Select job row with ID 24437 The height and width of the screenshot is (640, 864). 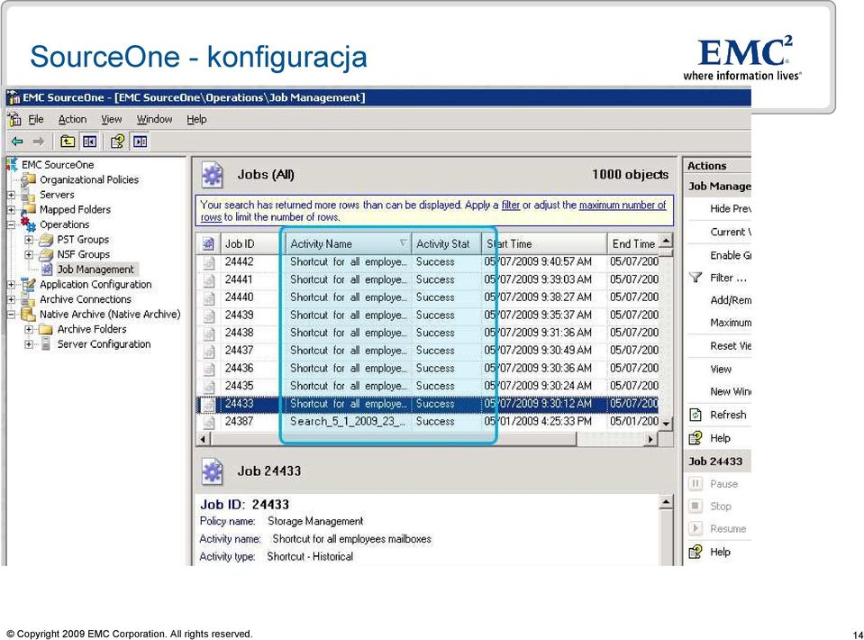point(428,351)
